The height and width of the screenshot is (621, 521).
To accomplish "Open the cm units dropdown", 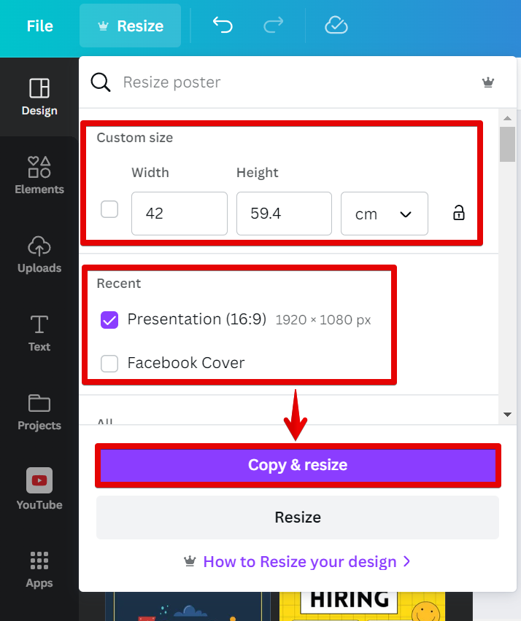I will coord(384,214).
